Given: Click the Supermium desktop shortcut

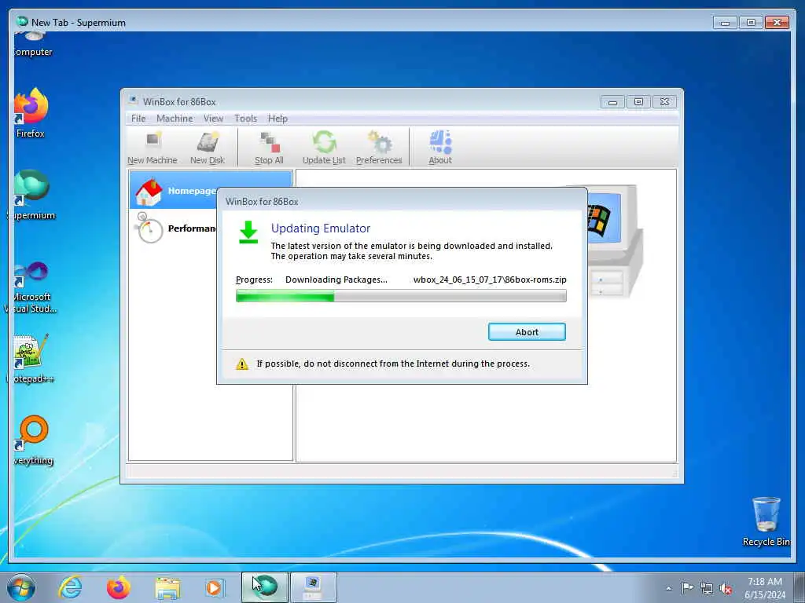Looking at the screenshot, I should 31,195.
